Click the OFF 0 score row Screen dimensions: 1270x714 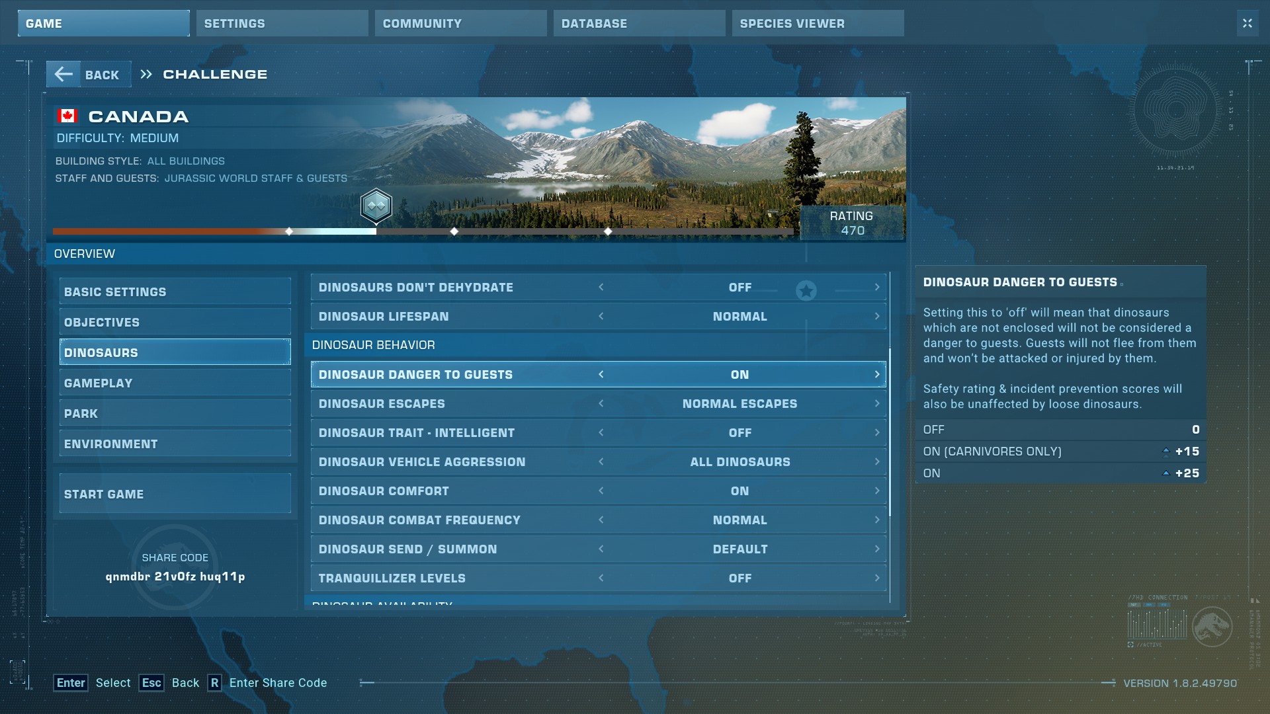coord(1061,430)
